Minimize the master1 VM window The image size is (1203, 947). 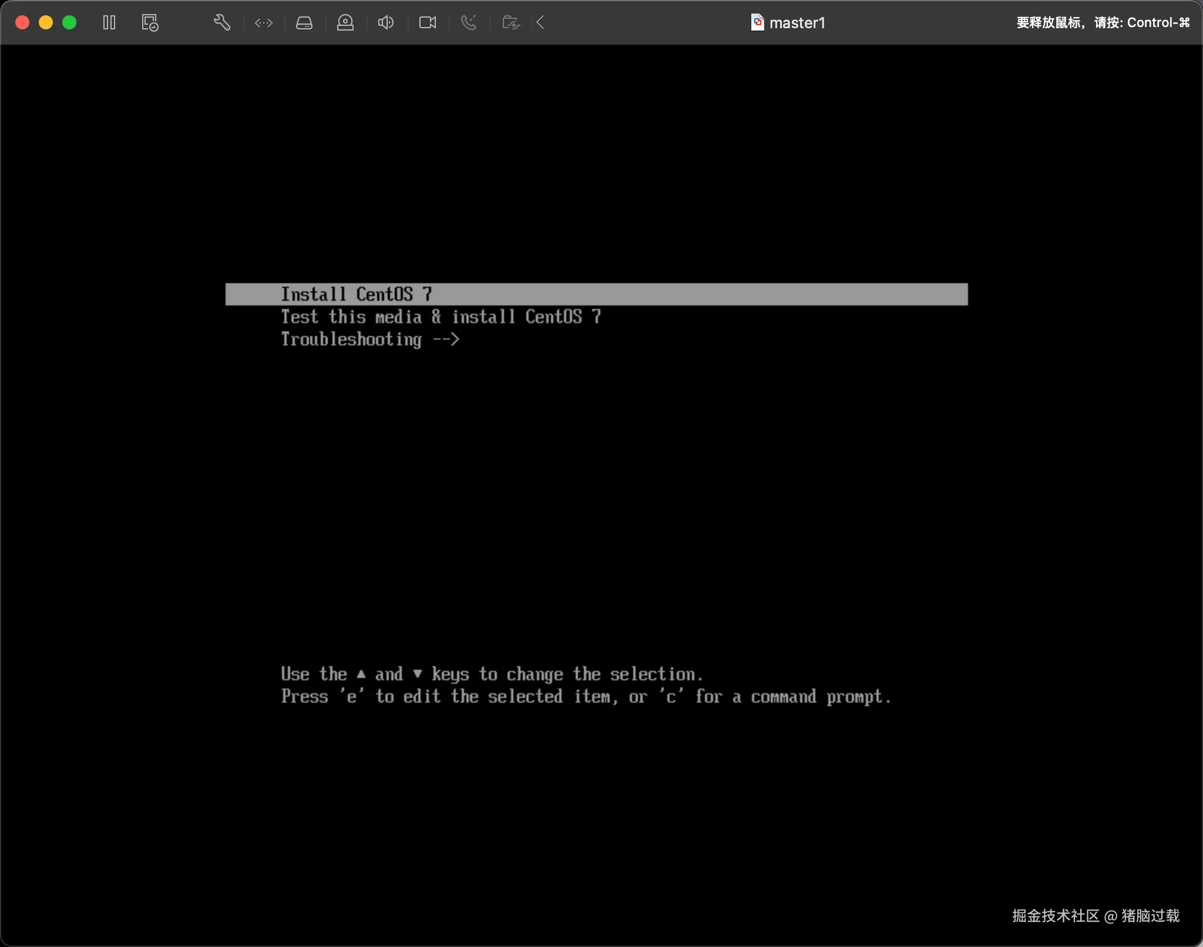[x=46, y=23]
